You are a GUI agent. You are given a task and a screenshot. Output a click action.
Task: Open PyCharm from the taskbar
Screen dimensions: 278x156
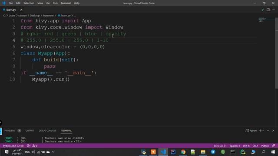[x=243, y=152]
